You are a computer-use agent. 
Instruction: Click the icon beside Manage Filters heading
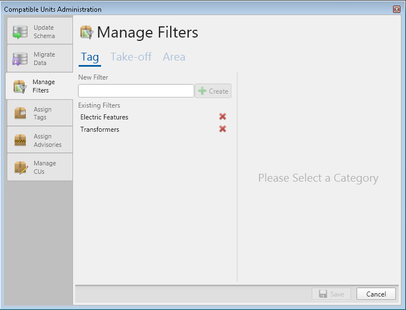[x=87, y=33]
